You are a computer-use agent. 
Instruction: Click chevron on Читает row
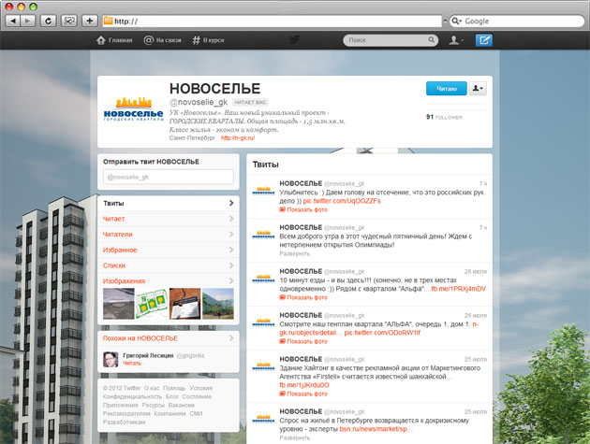click(x=231, y=219)
